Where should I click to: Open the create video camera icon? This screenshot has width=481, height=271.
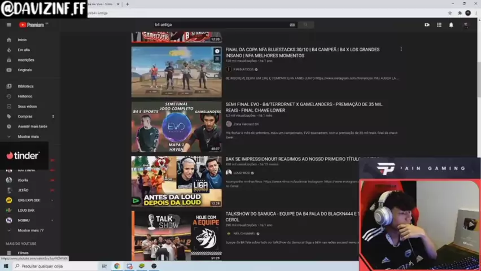click(427, 25)
